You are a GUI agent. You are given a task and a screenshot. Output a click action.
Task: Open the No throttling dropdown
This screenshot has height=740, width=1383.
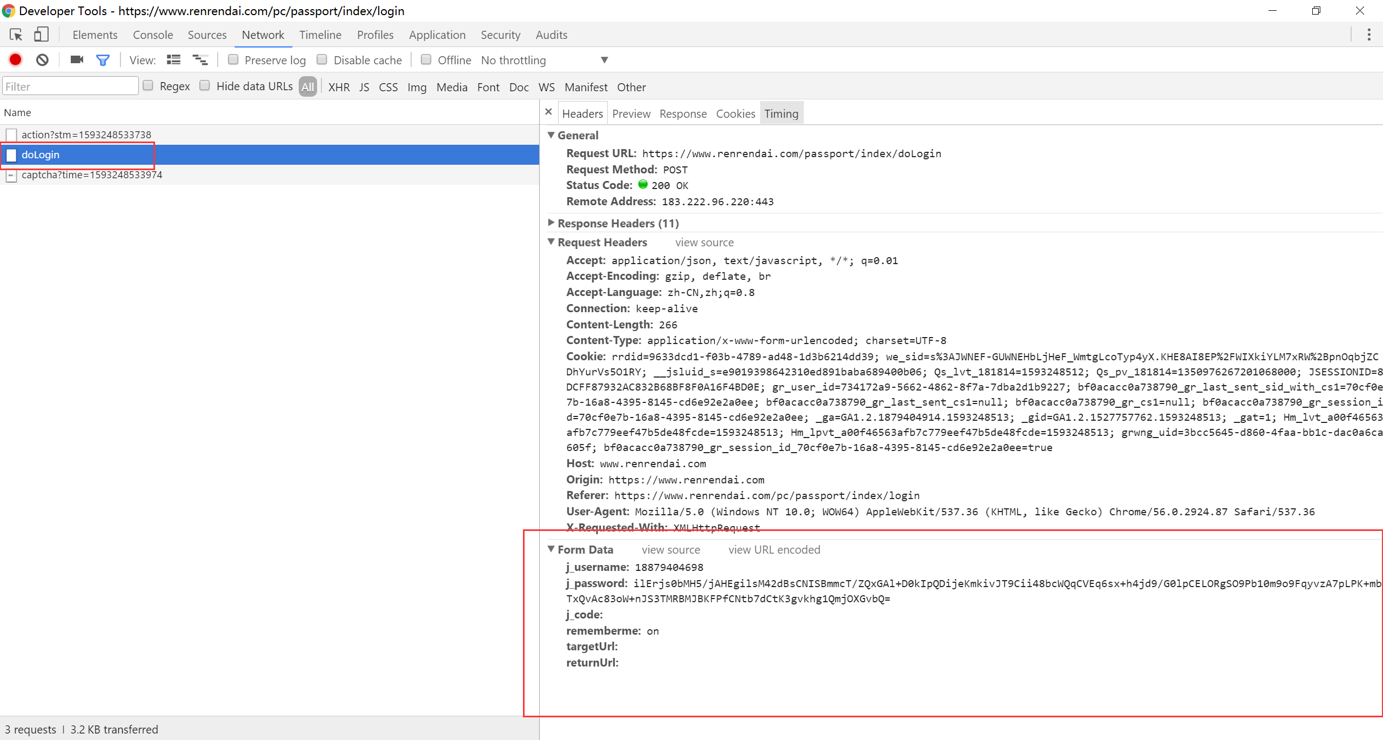(604, 60)
